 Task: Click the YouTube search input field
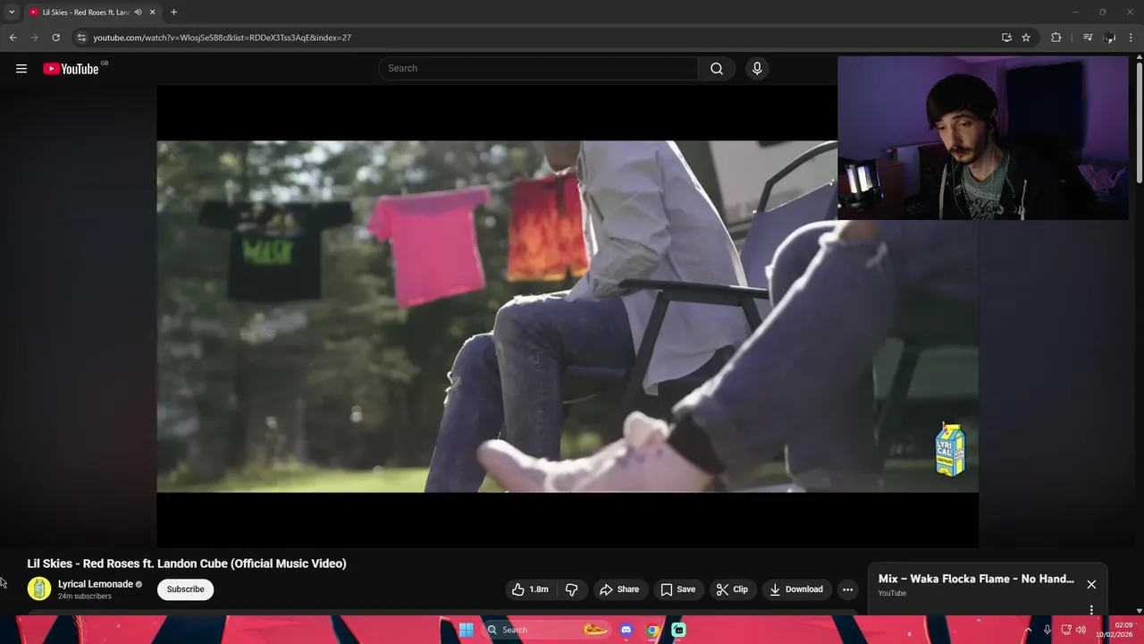[x=539, y=69]
